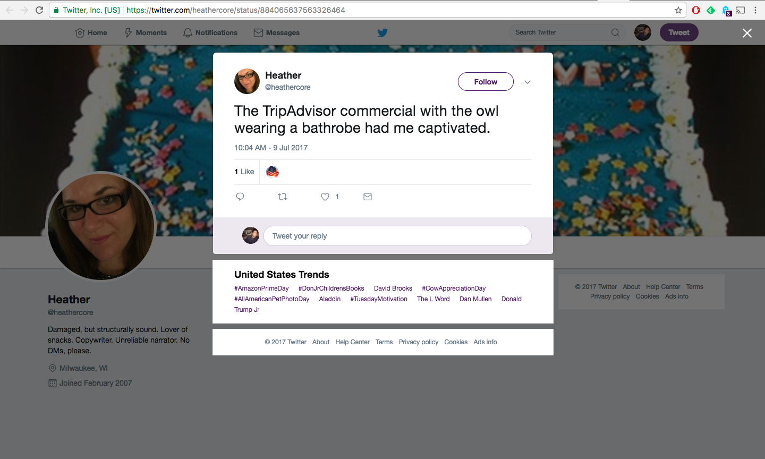Image resolution: width=765 pixels, height=459 pixels.
Task: Click the browser back arrow
Action: (10, 10)
